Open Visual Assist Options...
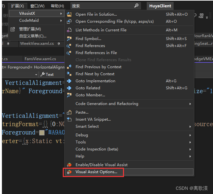This screenshot has height=194, width=213. [x=129, y=172]
